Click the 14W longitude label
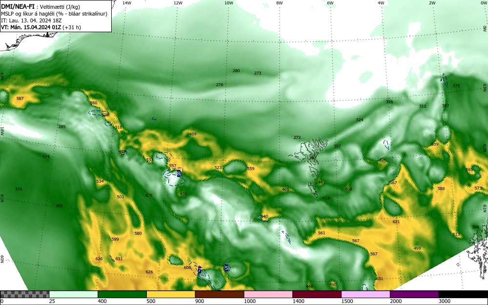The image size is (488, 305). point(127,3)
